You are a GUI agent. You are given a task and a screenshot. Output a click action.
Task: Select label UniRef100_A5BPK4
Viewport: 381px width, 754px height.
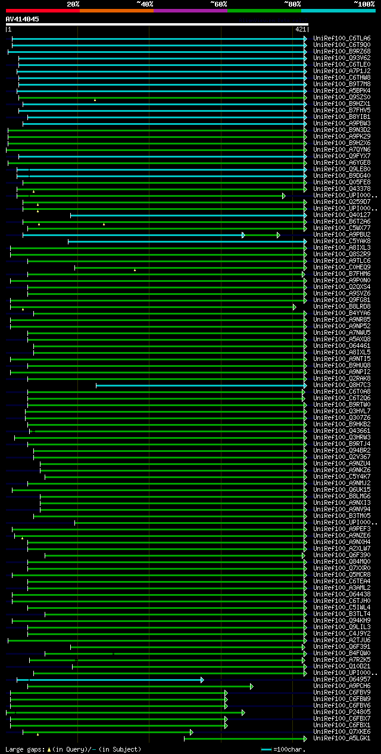[342, 91]
